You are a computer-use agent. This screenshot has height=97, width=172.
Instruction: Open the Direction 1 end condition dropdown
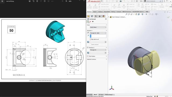pyautogui.click(x=98, y=33)
